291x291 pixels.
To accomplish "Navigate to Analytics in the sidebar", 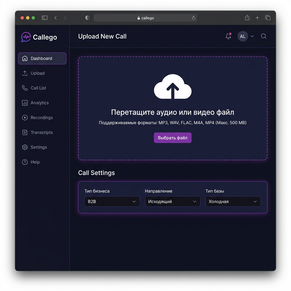I will click(x=39, y=103).
